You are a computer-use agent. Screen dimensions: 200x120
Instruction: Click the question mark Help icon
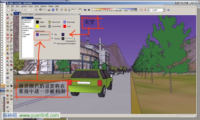point(57,10)
